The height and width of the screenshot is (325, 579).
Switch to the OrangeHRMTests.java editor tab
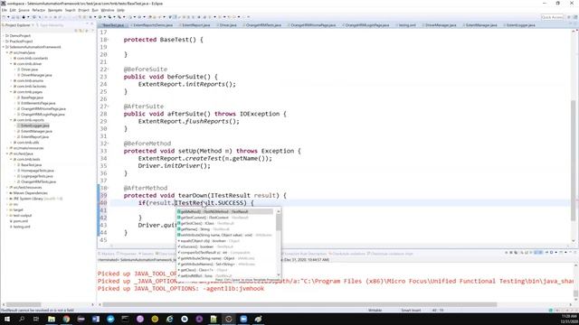click(263, 25)
